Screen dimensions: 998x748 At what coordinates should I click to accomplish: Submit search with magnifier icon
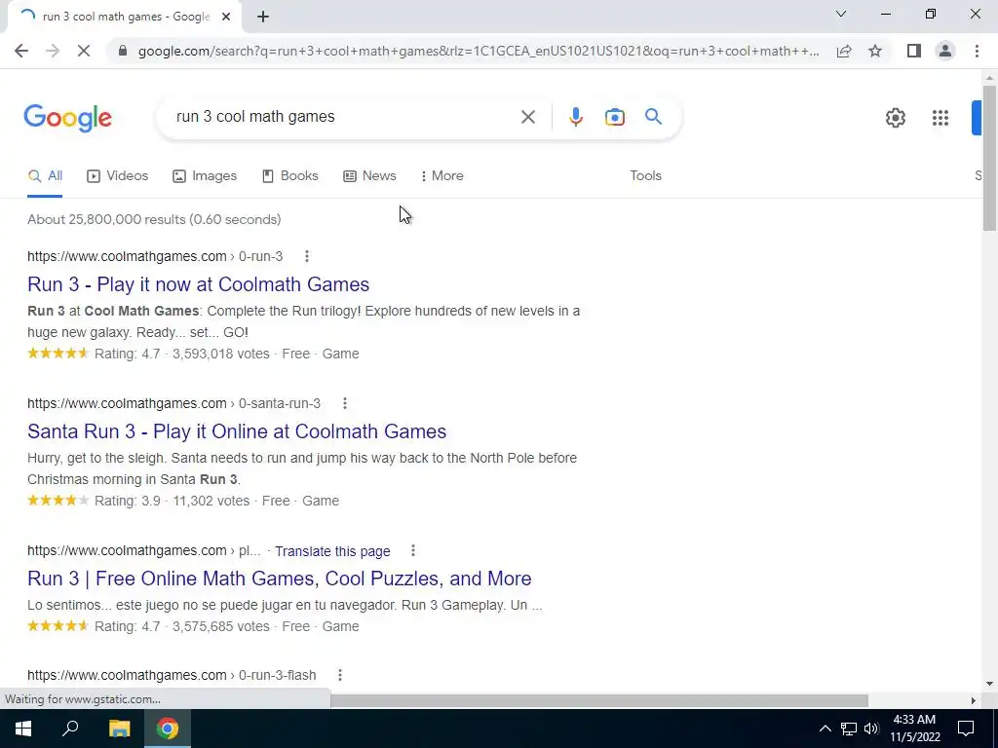(x=653, y=117)
